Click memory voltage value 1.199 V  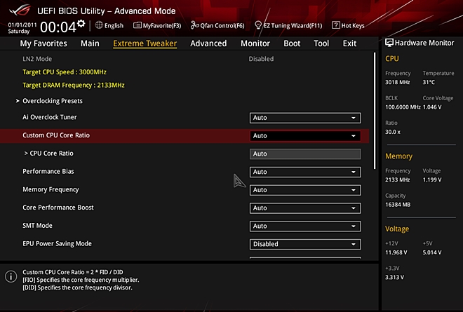point(432,179)
